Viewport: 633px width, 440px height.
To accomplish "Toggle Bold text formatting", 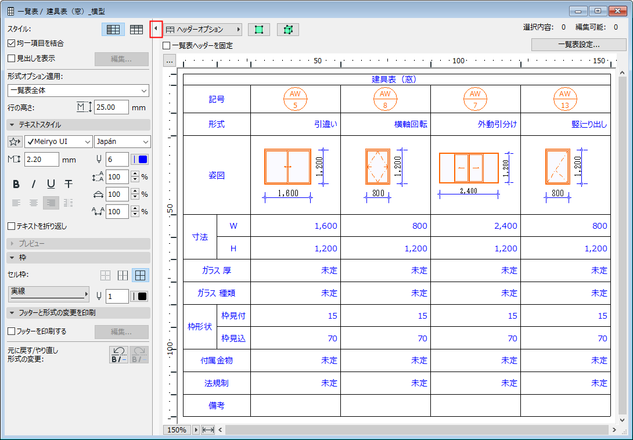I will coord(16,184).
